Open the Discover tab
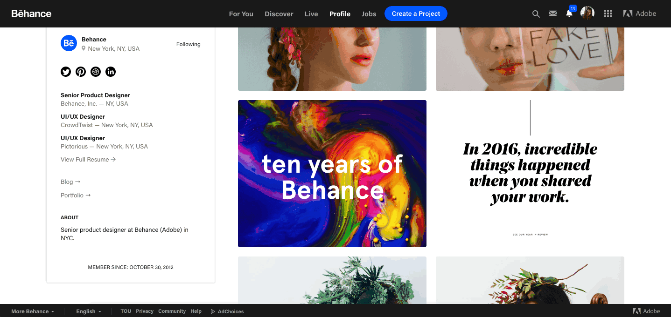 tap(279, 14)
